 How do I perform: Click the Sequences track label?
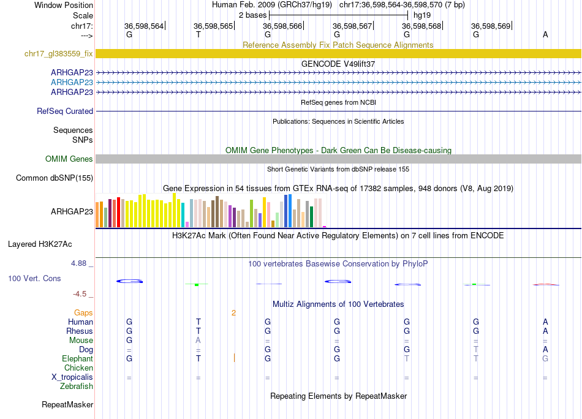(73, 130)
